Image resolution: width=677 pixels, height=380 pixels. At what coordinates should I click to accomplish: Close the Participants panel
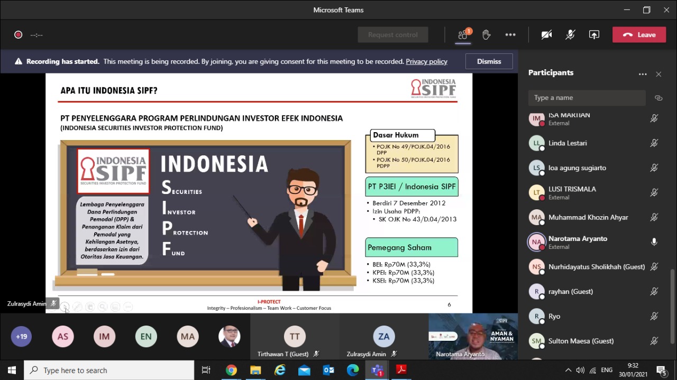pos(658,75)
